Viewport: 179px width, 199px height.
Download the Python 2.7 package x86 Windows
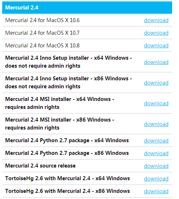point(156,153)
